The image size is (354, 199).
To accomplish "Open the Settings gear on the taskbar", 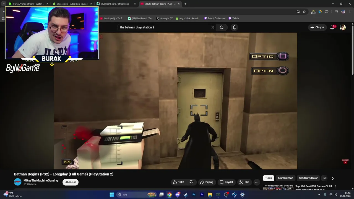I will click(x=243, y=195).
